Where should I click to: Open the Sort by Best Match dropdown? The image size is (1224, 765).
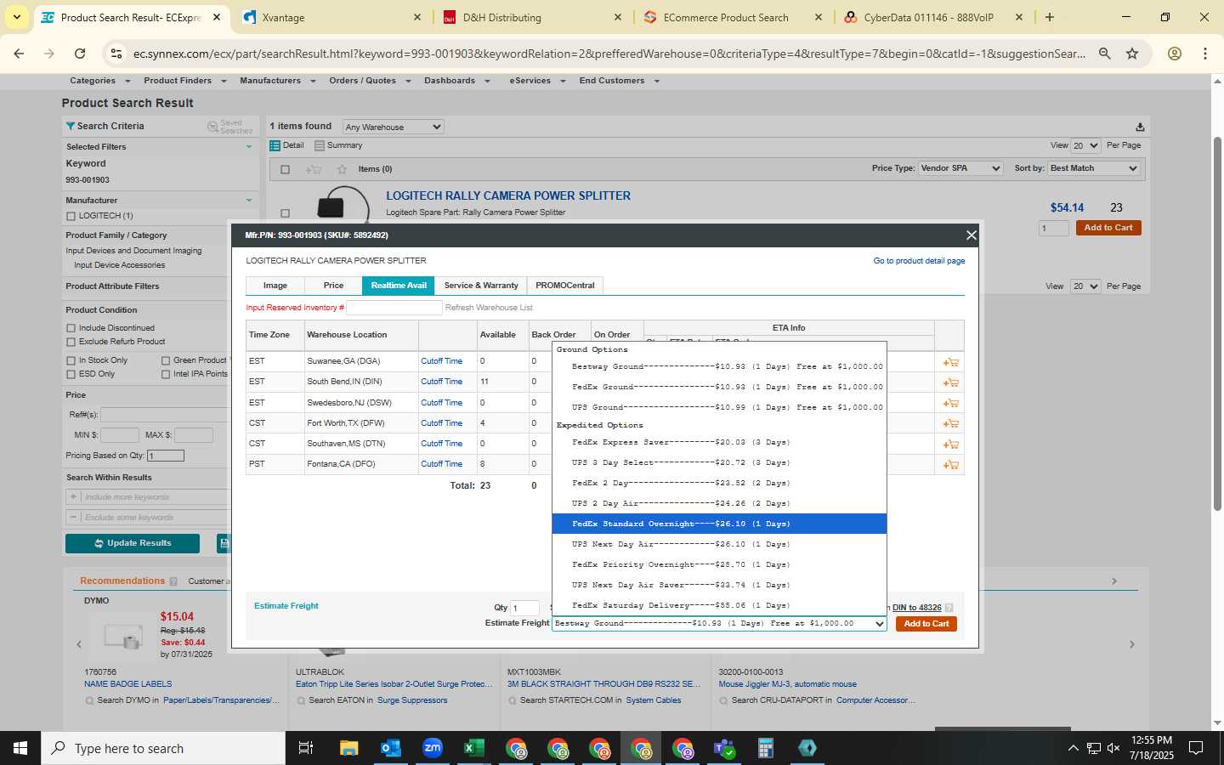click(1093, 168)
